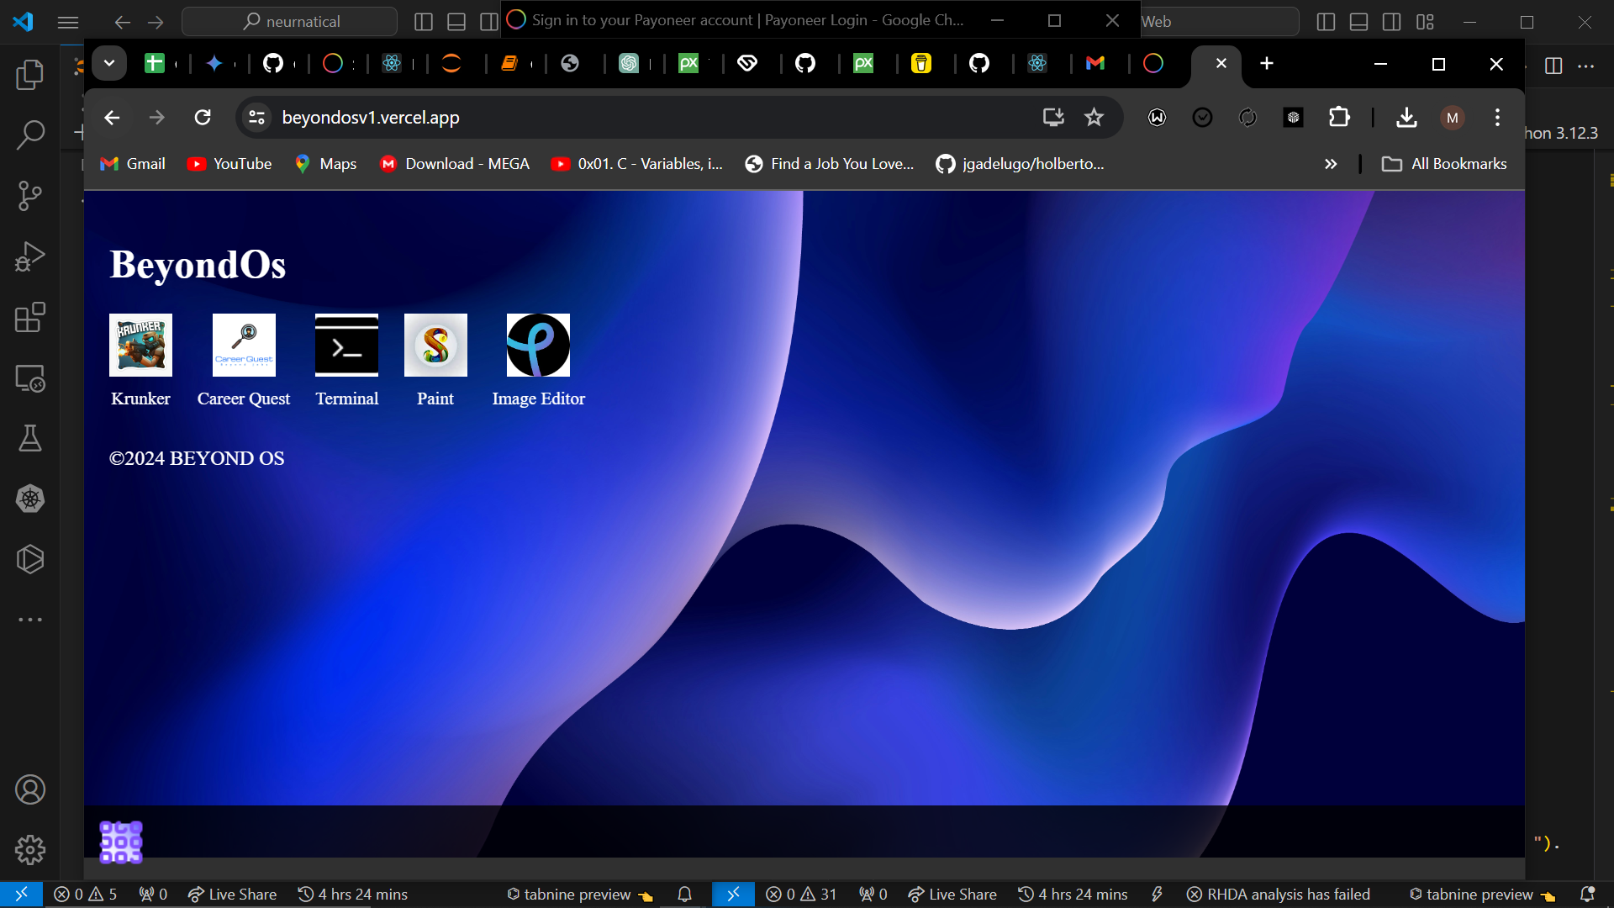Open the Source Control view in VS Code
This screenshot has width=1614, height=908.
(30, 195)
